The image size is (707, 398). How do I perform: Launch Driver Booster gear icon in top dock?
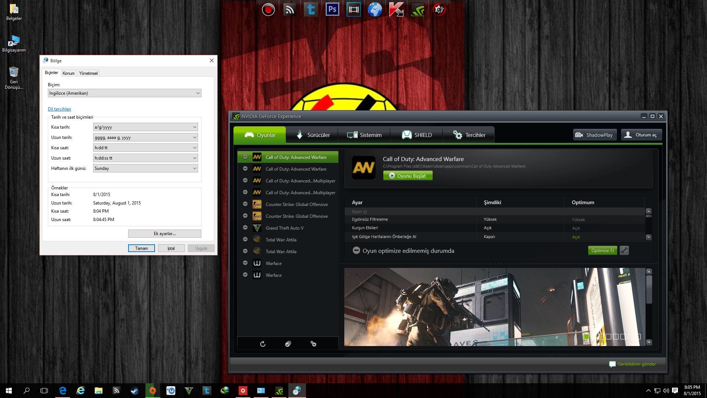[x=439, y=10]
